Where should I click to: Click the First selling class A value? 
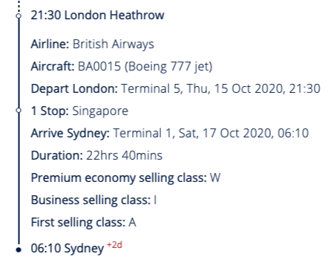[x=132, y=222]
